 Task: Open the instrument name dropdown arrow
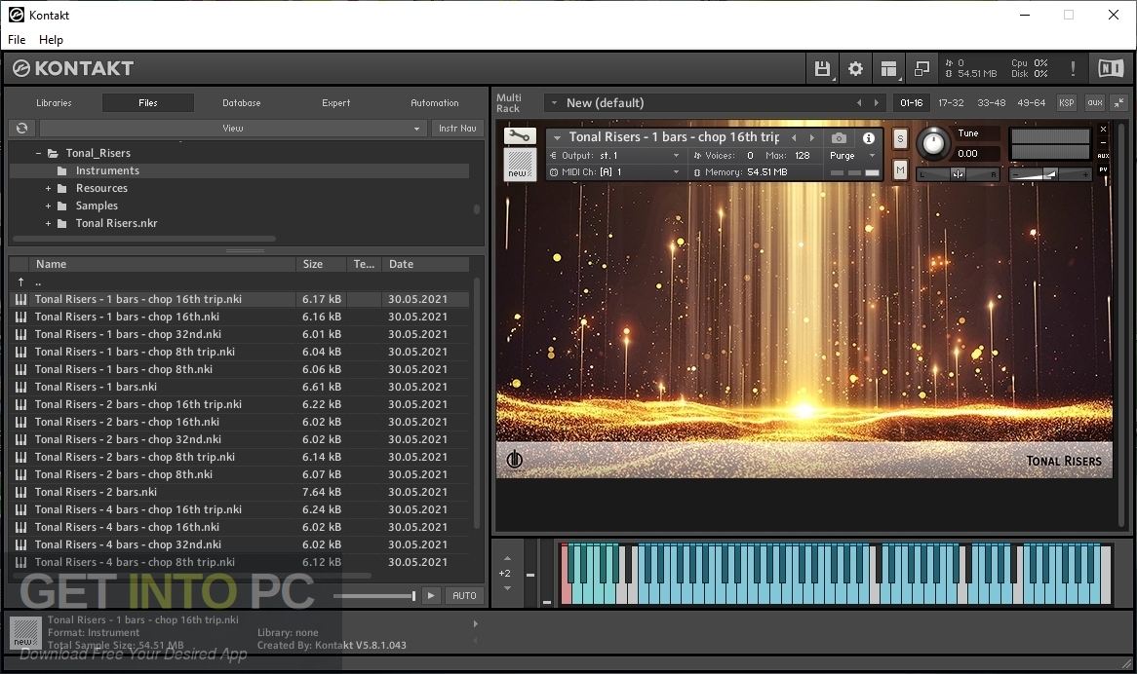point(557,137)
